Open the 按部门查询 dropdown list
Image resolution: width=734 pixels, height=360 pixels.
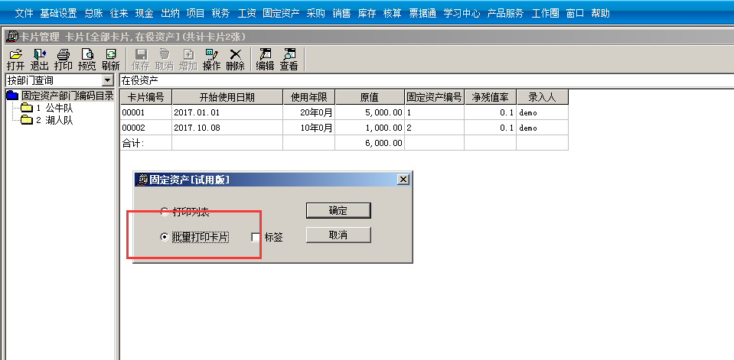(x=107, y=80)
